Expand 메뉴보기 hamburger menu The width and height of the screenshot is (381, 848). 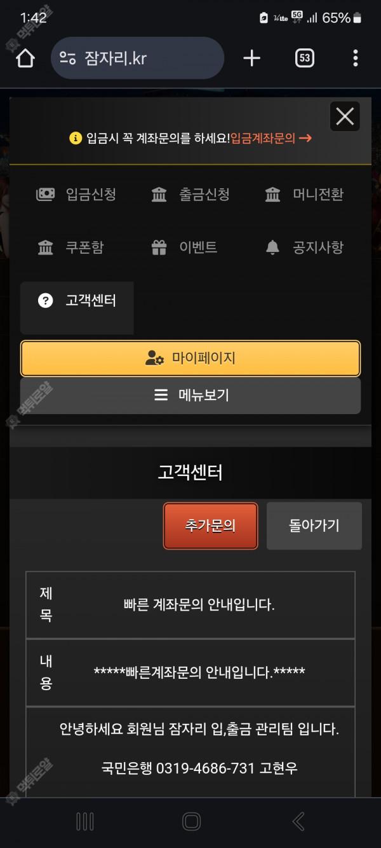point(190,396)
